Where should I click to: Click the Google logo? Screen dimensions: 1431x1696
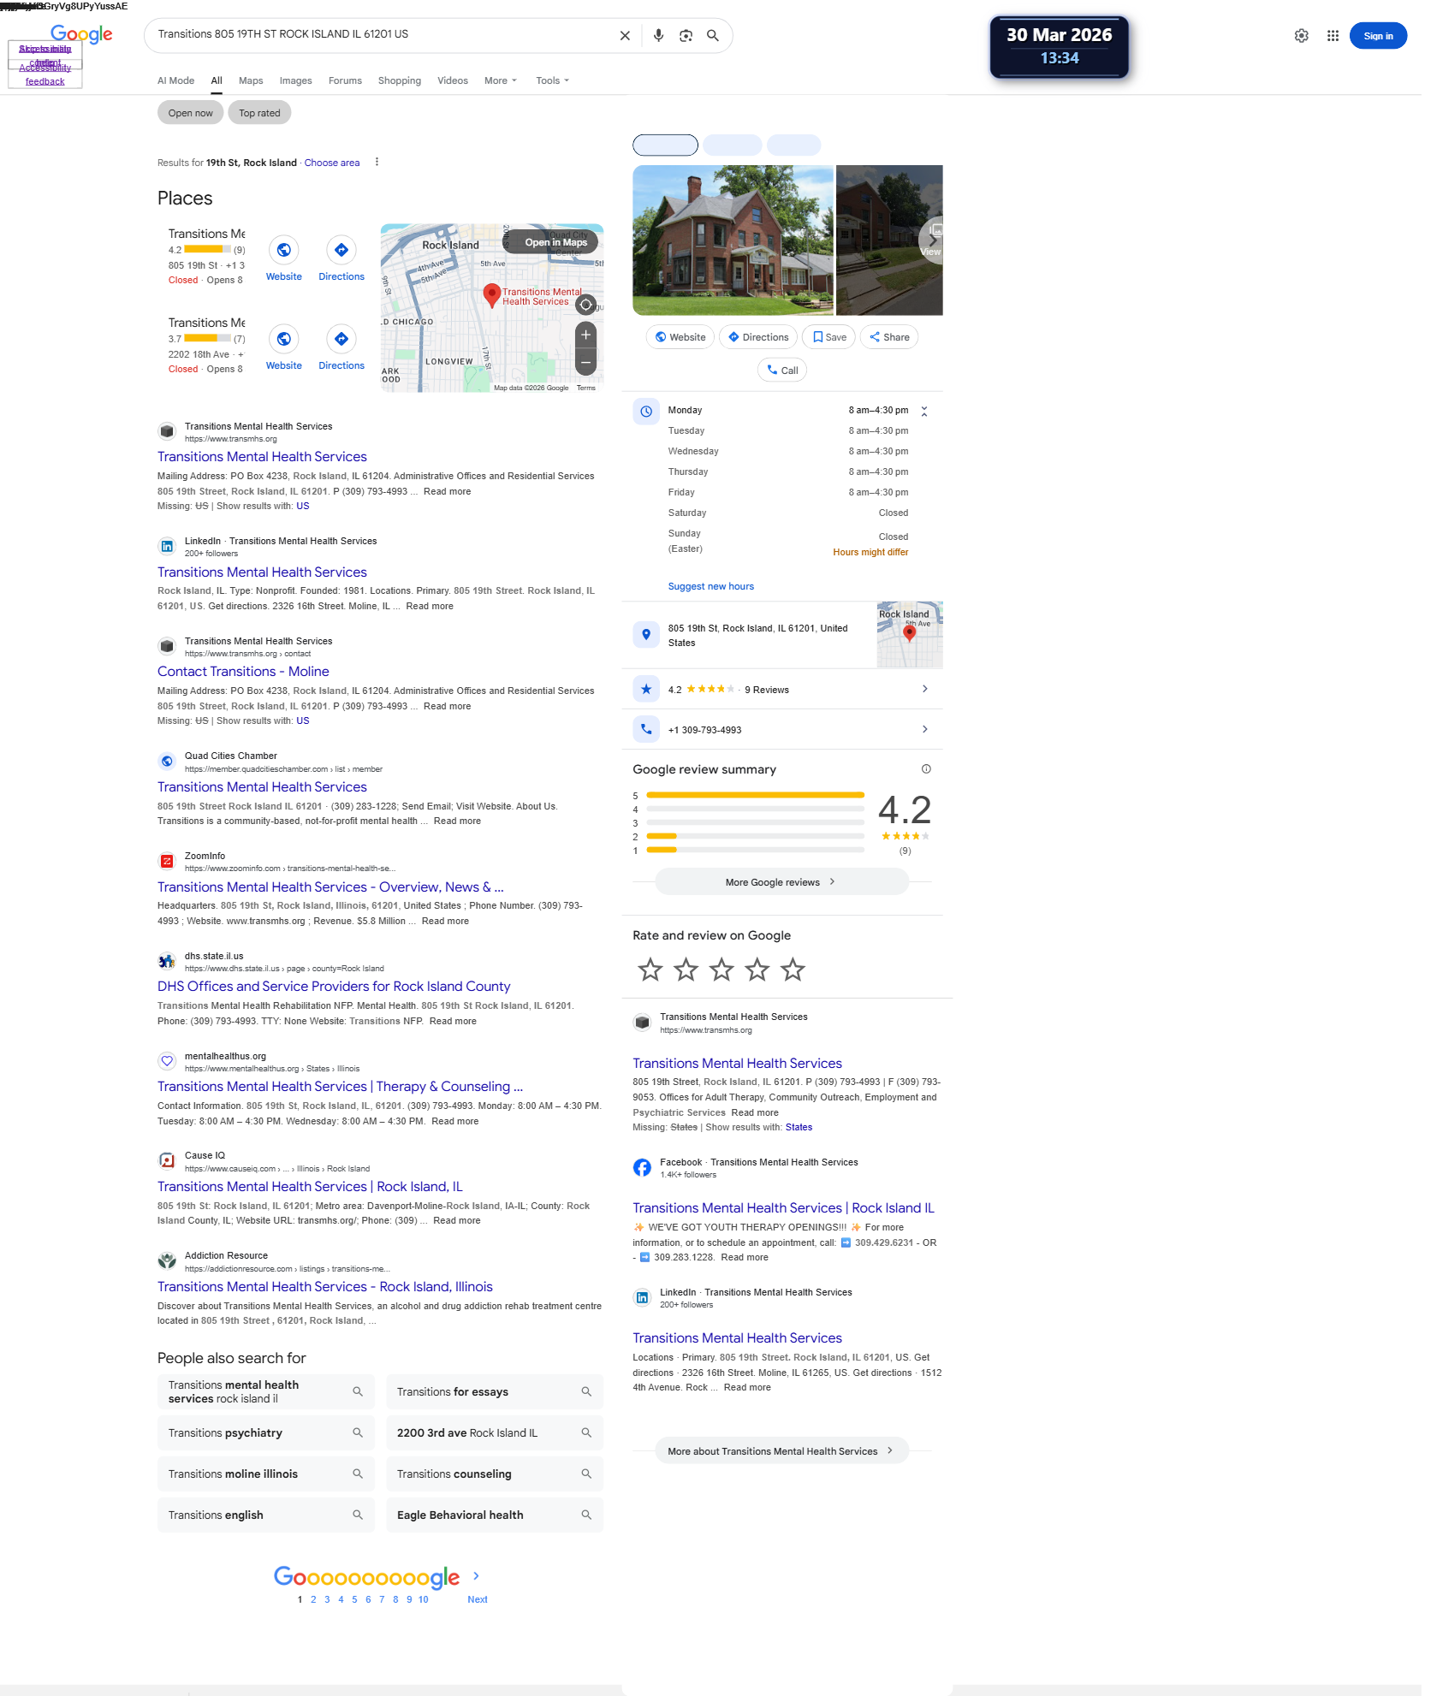pyautogui.click(x=81, y=34)
